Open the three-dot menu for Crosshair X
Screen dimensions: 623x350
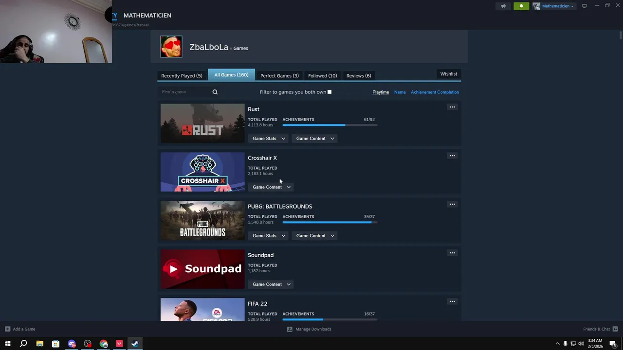click(452, 156)
